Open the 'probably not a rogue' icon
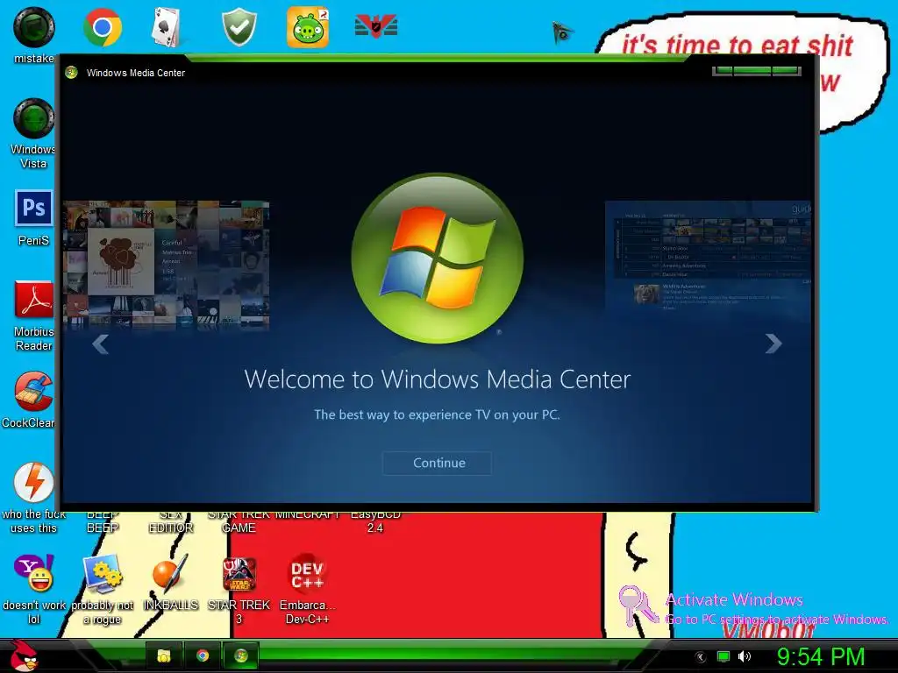The image size is (898, 673). tap(102, 589)
